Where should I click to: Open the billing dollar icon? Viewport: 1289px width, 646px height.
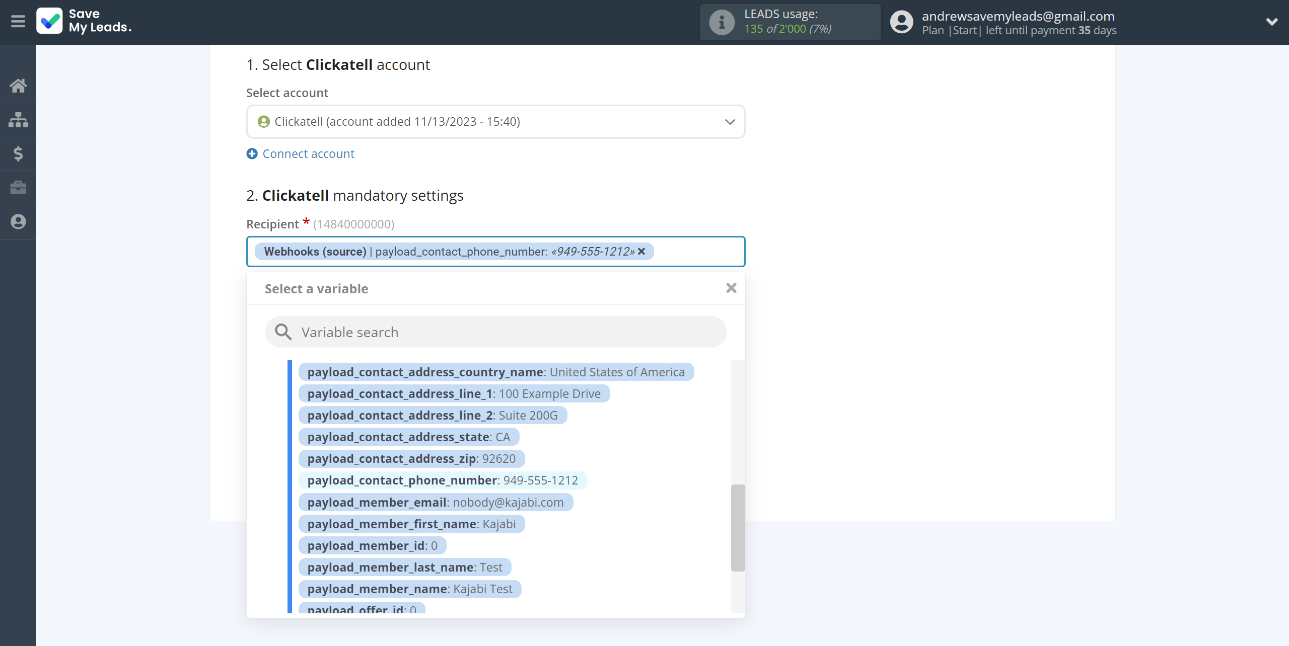[18, 153]
